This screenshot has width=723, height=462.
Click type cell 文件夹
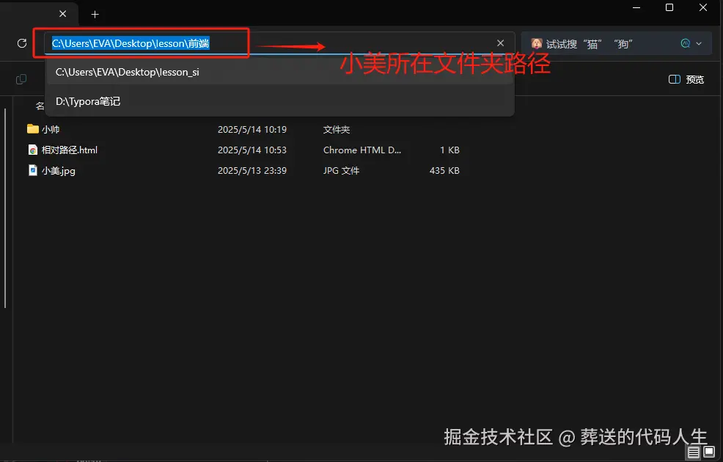coord(337,130)
